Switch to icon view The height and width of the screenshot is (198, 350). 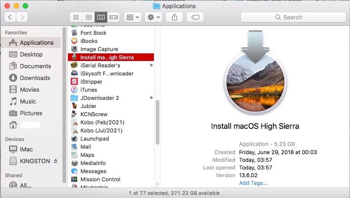[76, 17]
